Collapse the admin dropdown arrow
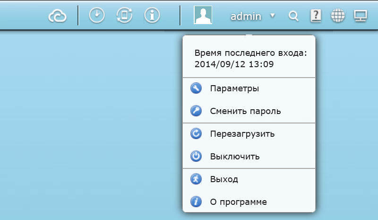 point(273,16)
